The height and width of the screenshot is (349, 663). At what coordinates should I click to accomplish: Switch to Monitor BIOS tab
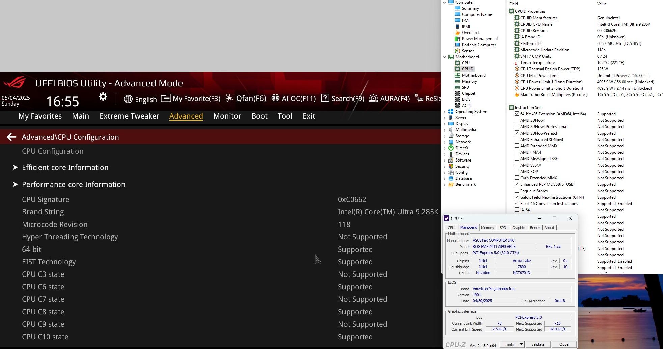[227, 116]
